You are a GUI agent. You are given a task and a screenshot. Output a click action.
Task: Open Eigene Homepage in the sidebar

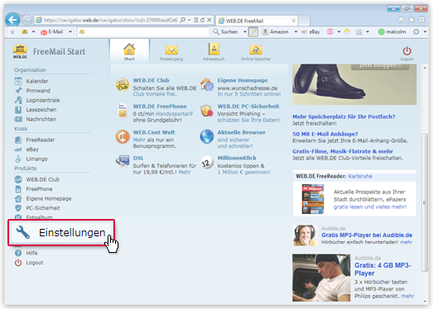point(49,198)
